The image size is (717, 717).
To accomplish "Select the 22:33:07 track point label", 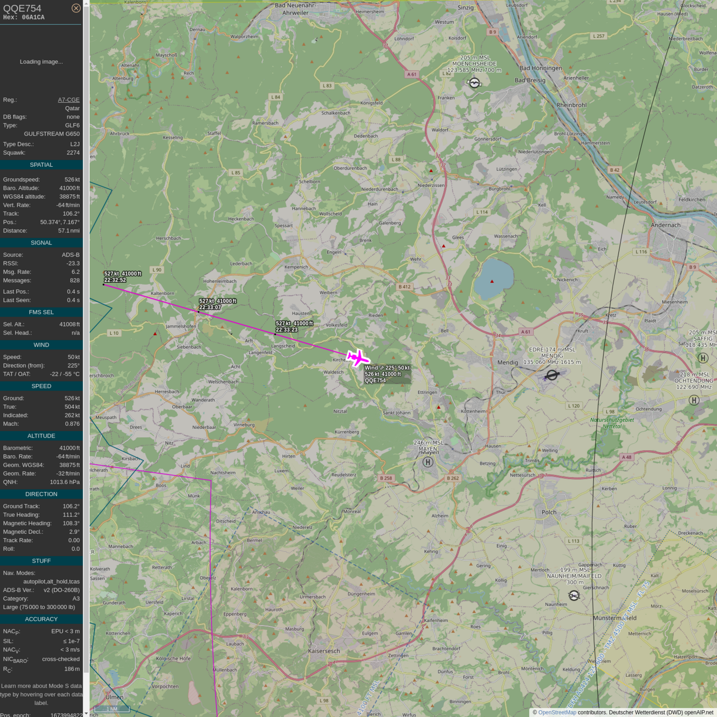I will click(218, 304).
